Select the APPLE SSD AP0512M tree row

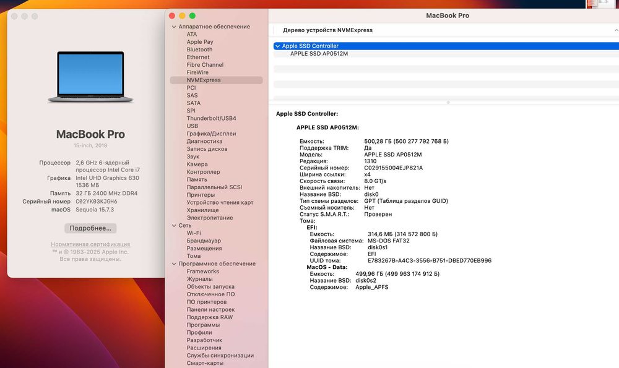[446, 54]
